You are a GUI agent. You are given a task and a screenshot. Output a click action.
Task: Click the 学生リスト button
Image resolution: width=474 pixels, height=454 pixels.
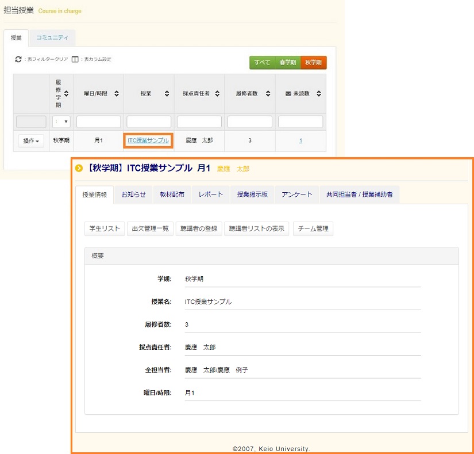click(x=104, y=228)
